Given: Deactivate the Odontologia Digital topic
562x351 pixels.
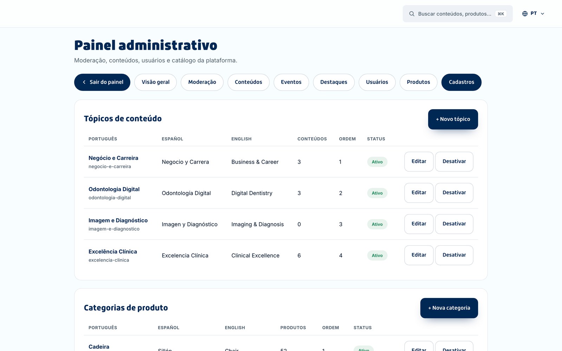Looking at the screenshot, I should pyautogui.click(x=454, y=193).
